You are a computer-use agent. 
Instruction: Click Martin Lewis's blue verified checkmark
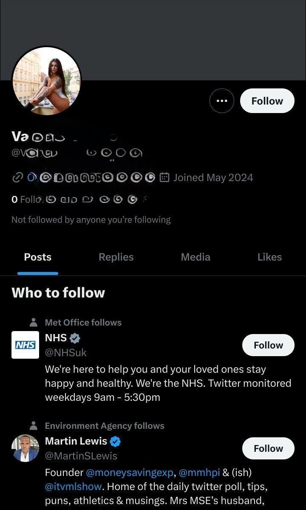115,442
